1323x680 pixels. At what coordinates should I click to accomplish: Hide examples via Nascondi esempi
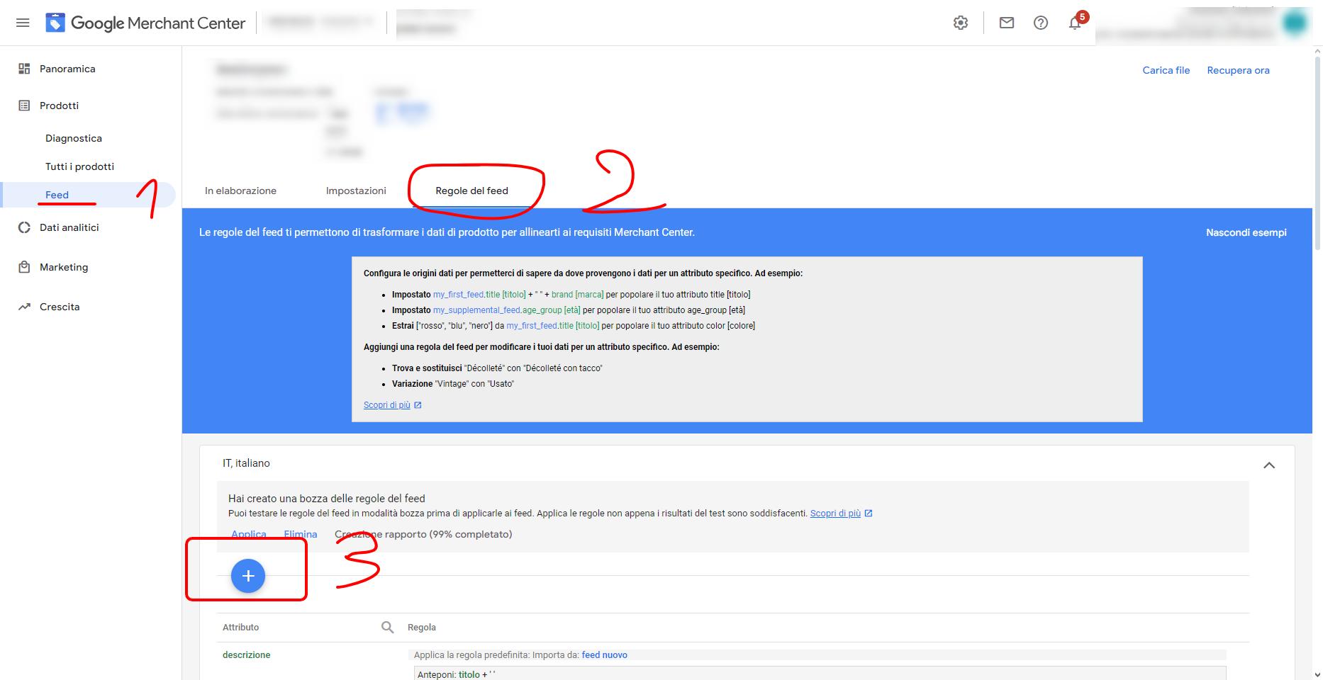[x=1246, y=232]
